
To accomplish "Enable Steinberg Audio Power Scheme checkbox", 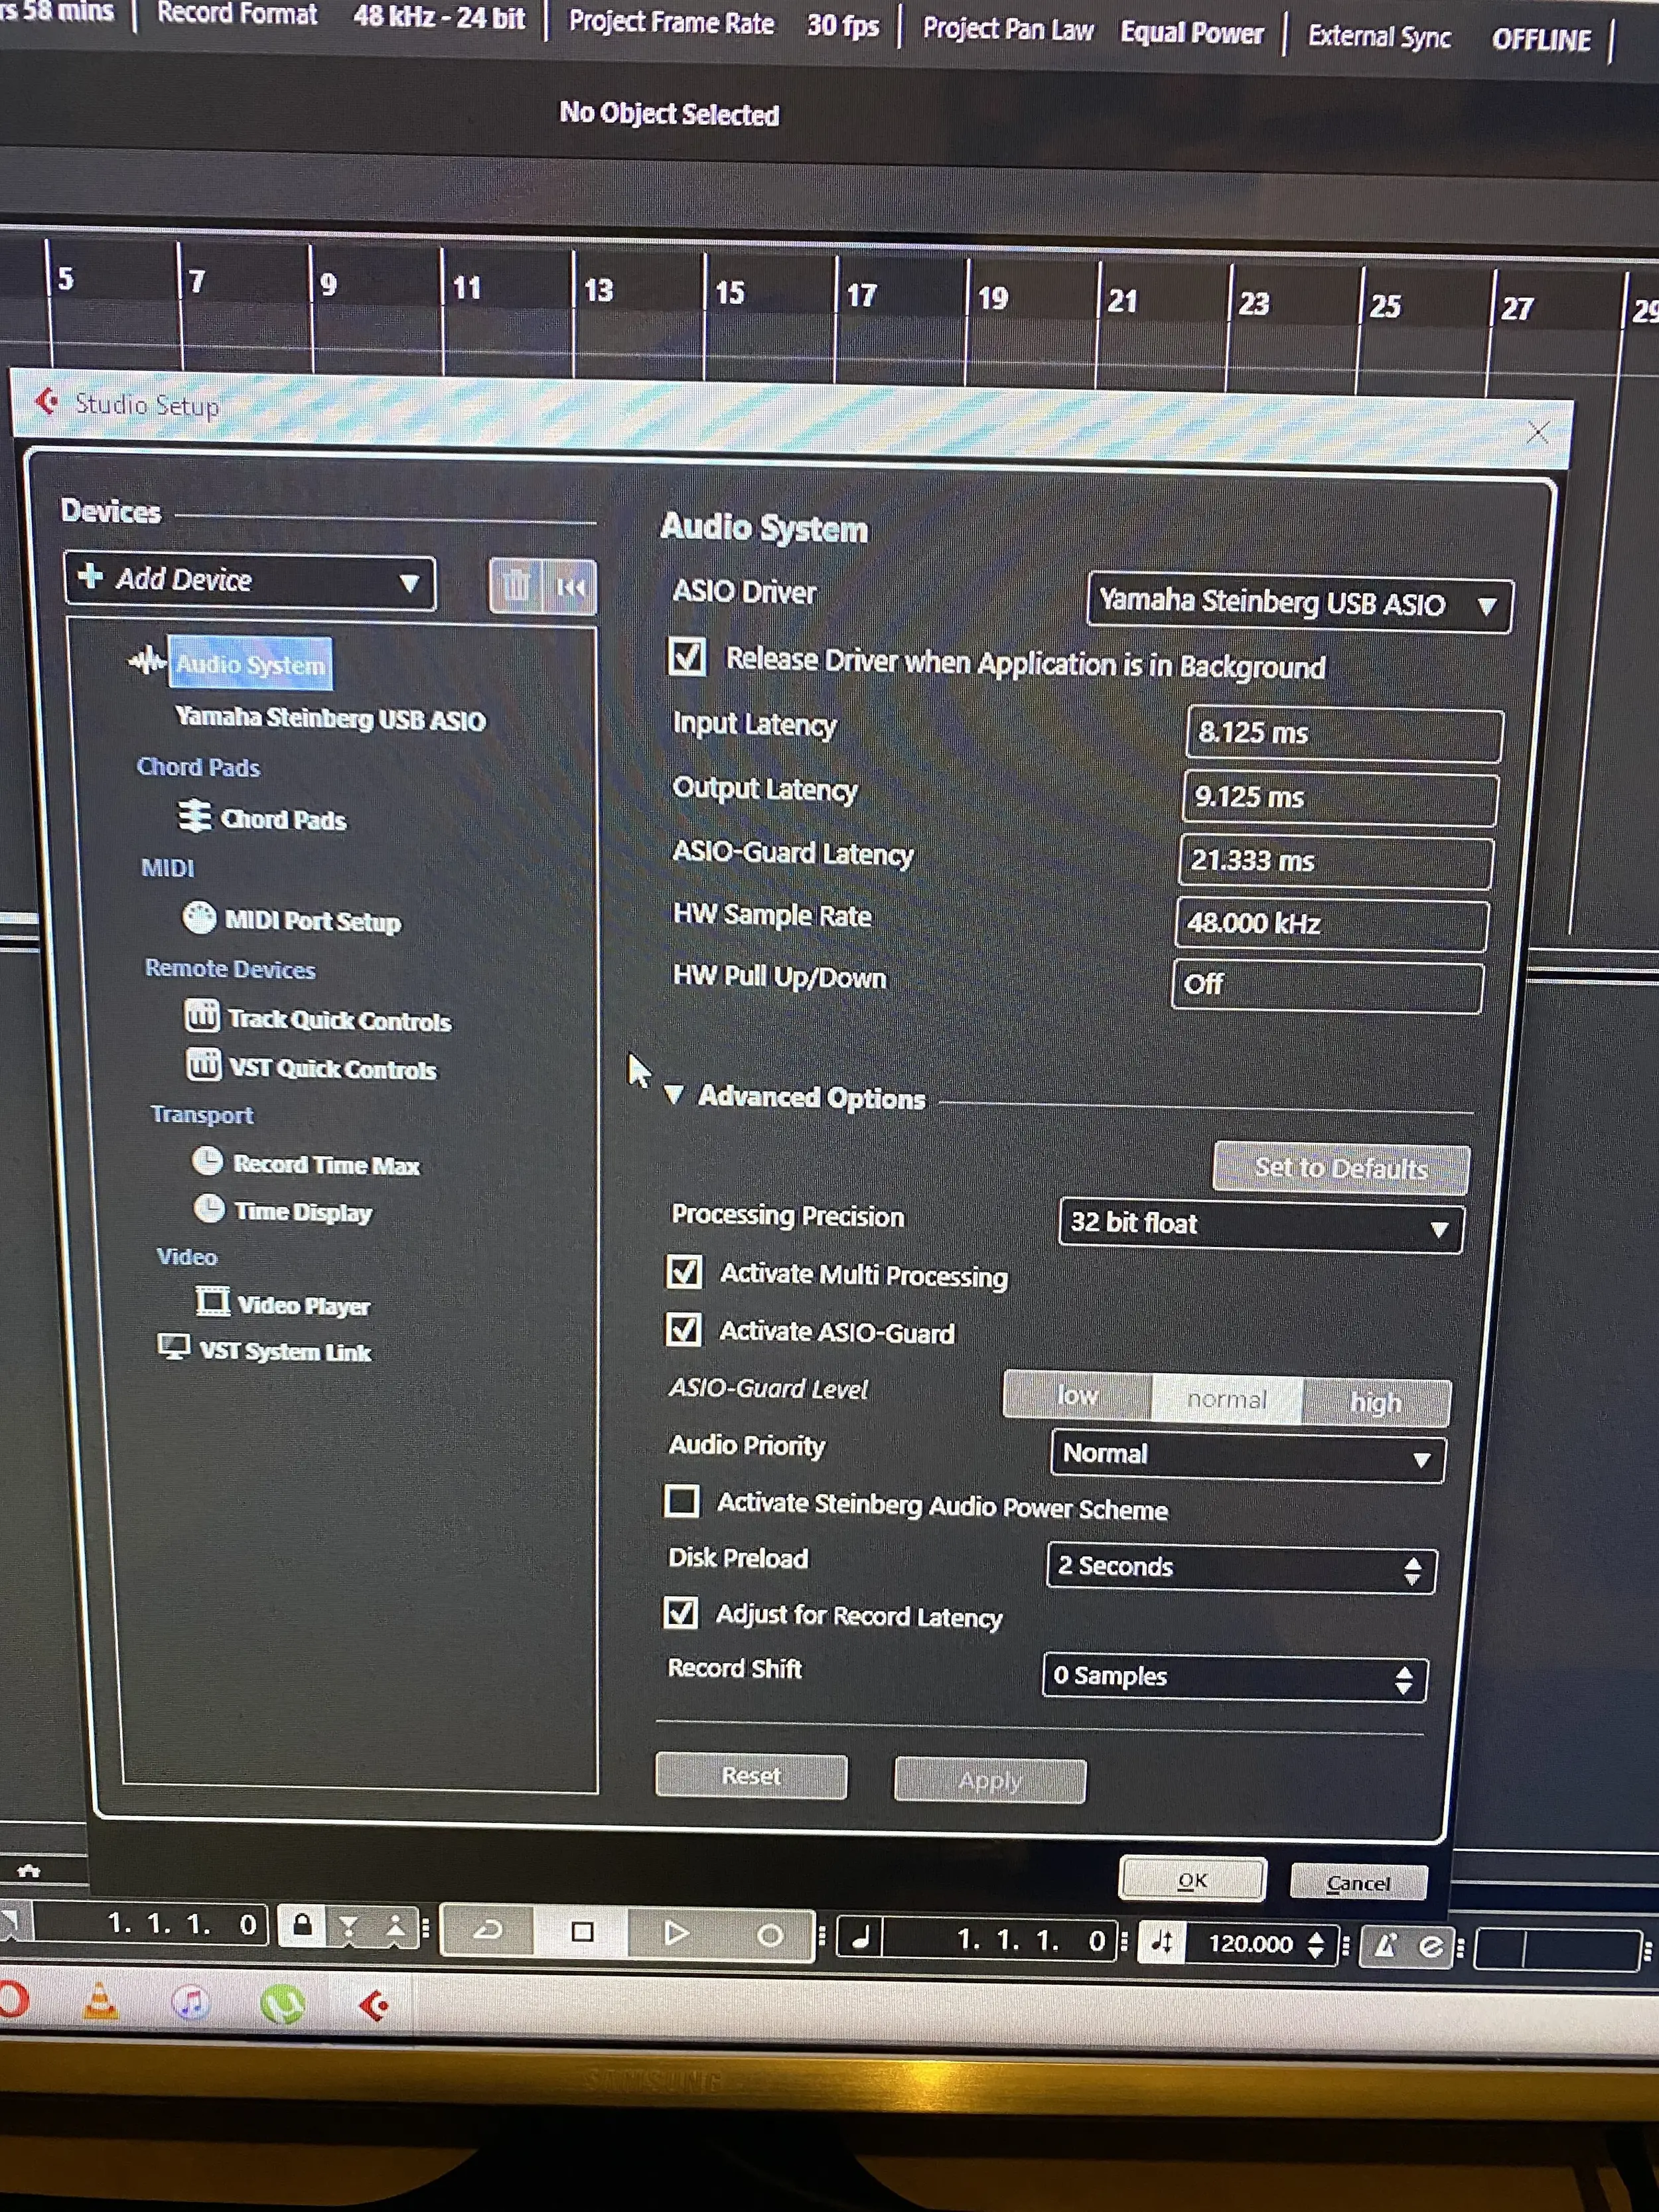I will pyautogui.click(x=682, y=1501).
